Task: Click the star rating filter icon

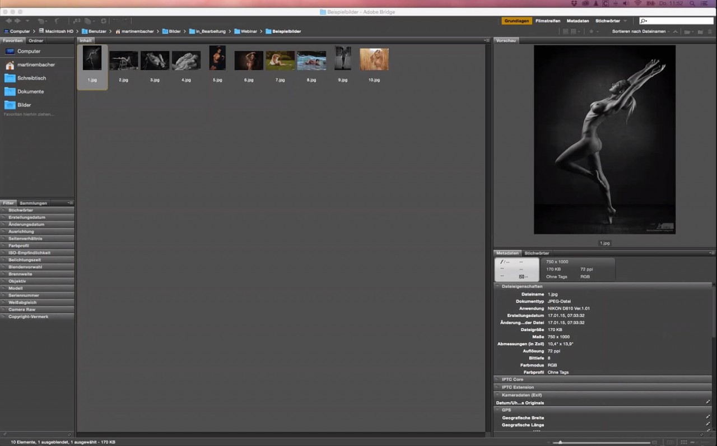Action: click(x=591, y=31)
